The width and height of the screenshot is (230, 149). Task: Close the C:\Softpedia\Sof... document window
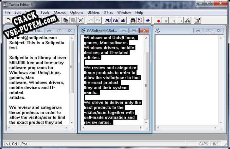[144, 30]
